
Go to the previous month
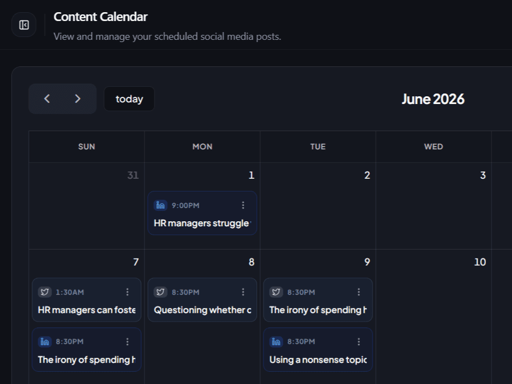47,98
